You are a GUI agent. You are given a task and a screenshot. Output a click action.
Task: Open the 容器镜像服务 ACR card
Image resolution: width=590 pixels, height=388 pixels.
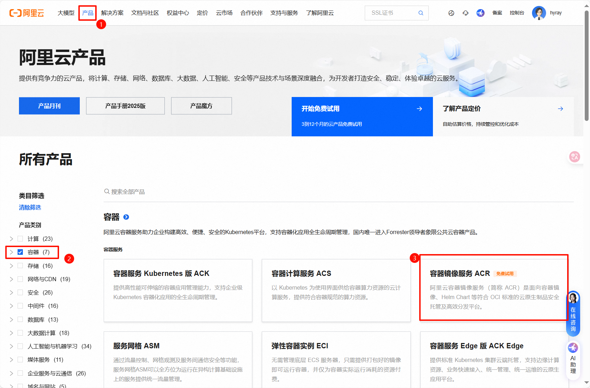494,290
